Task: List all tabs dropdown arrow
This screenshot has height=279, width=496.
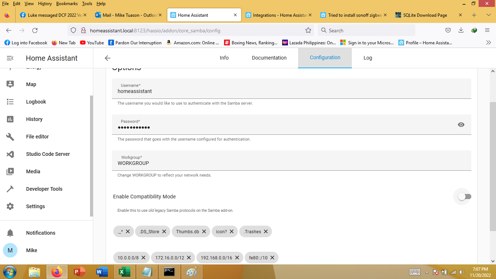Action: pos(488,15)
